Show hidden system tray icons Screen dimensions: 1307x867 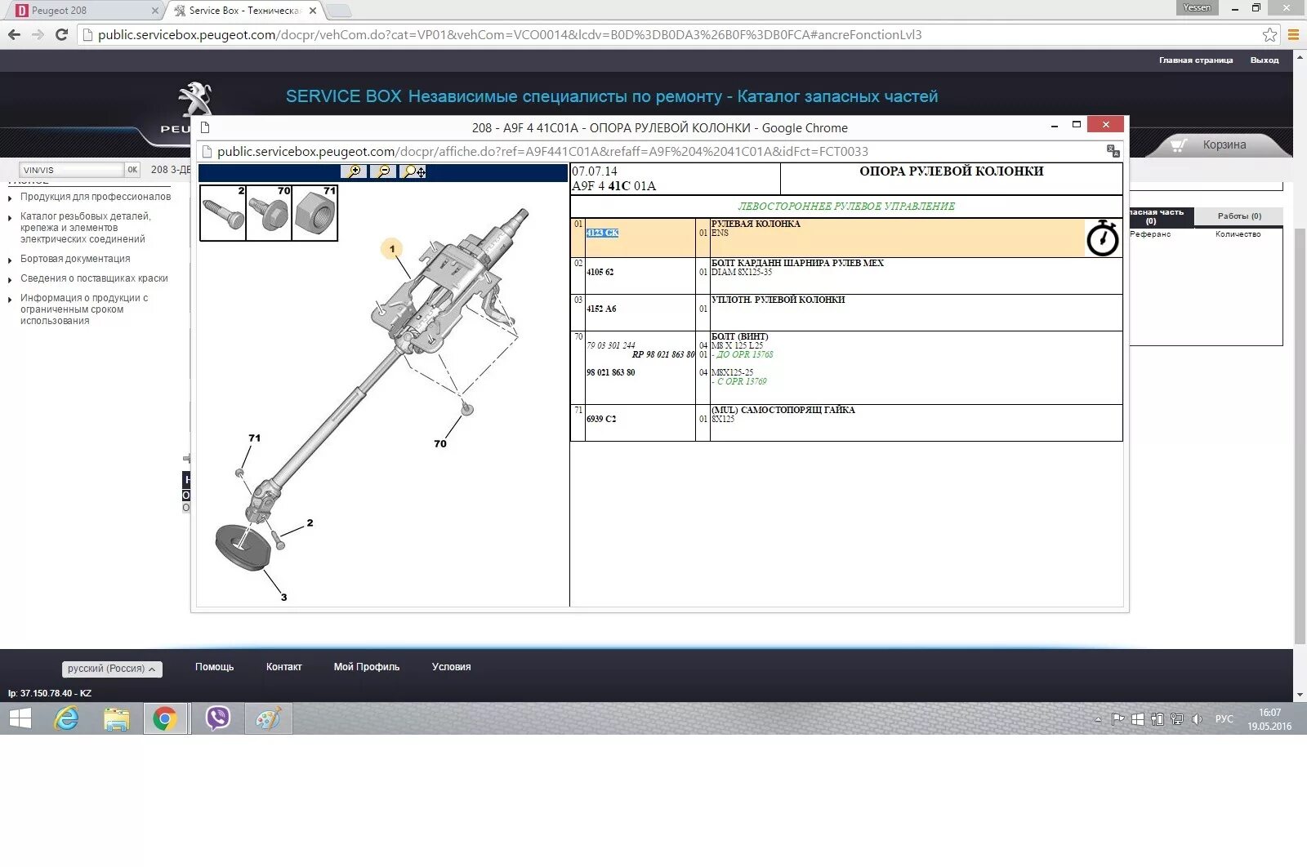pyautogui.click(x=1098, y=719)
